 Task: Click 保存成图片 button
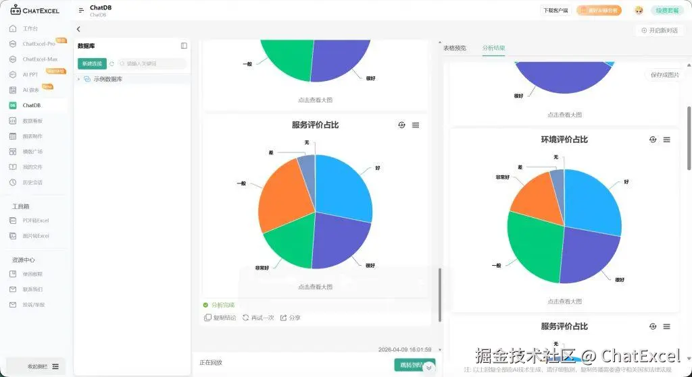[665, 75]
